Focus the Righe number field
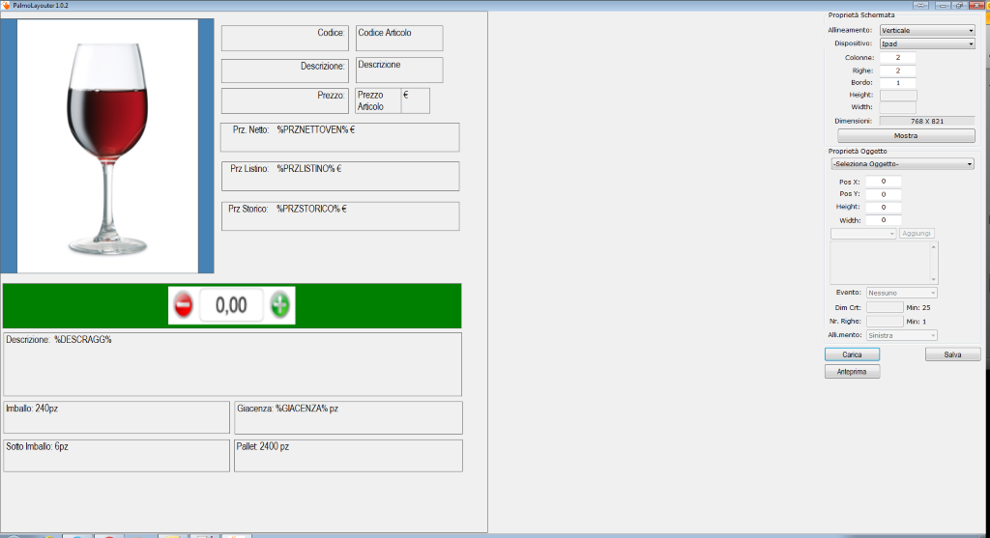This screenshot has width=990, height=538. click(x=897, y=71)
